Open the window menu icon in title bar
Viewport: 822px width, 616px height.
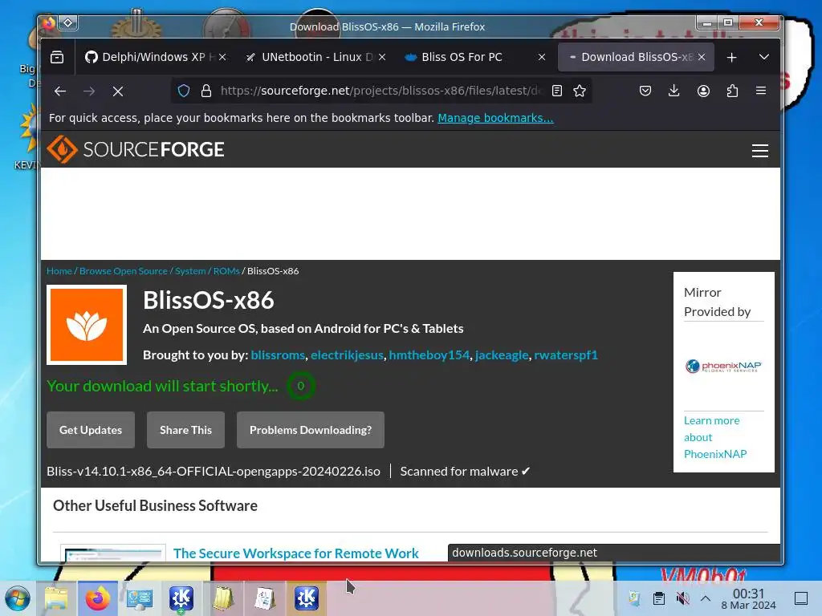[49, 23]
